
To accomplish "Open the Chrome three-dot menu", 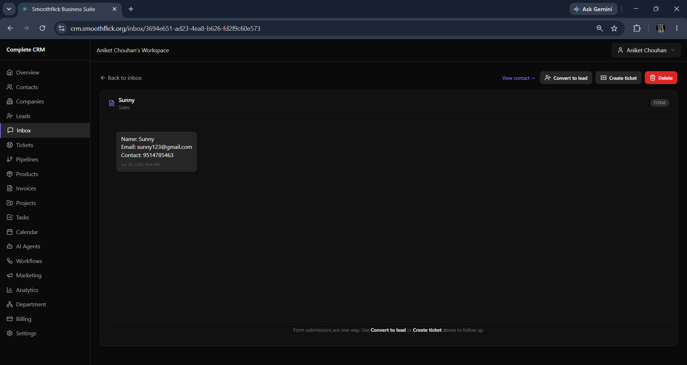I will [677, 28].
